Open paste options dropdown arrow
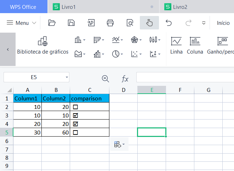Screen dimensions: 234x171 [124, 144]
